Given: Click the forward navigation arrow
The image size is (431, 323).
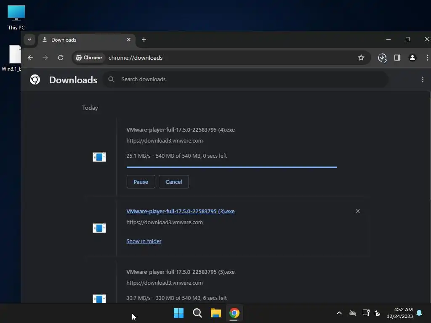Looking at the screenshot, I should click(45, 58).
